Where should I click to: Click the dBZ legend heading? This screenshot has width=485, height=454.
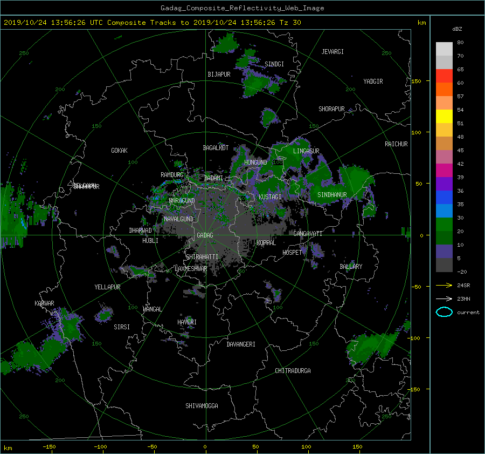click(x=457, y=29)
